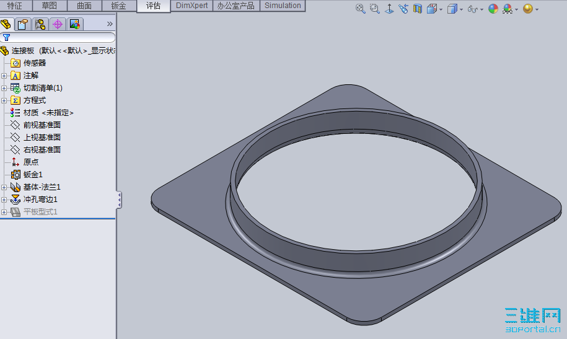This screenshot has height=339, width=567.
Task: Activate the Zoom to Area tool
Action: pos(375,9)
